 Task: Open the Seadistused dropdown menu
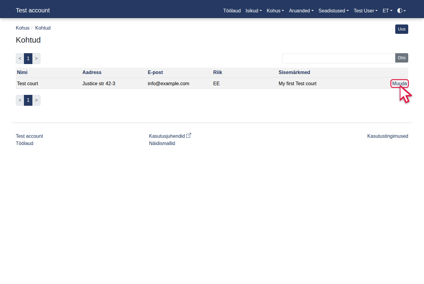333,11
